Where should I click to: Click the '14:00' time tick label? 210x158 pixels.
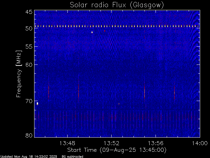tap(200, 143)
